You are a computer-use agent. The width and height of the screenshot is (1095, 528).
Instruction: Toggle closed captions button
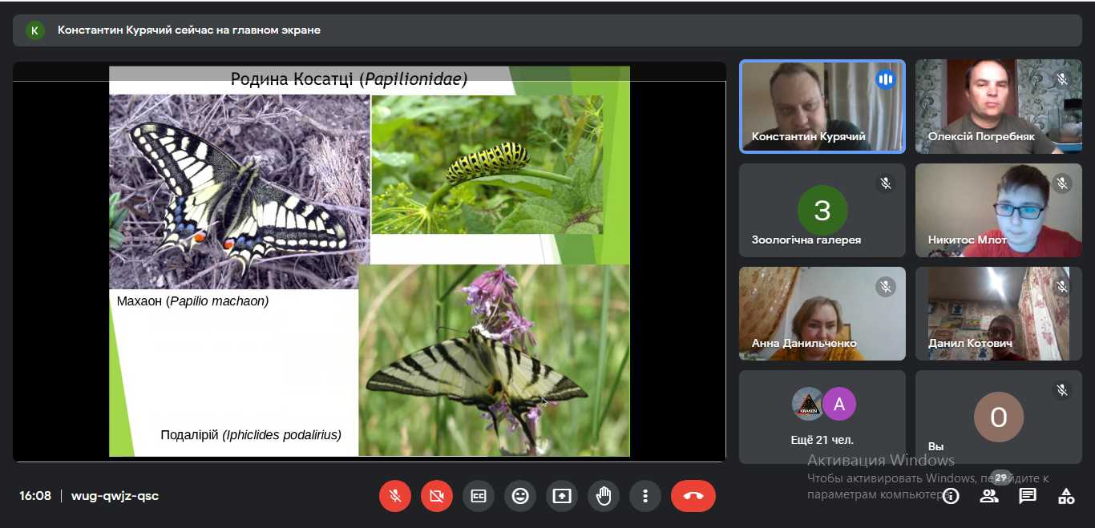tap(479, 496)
